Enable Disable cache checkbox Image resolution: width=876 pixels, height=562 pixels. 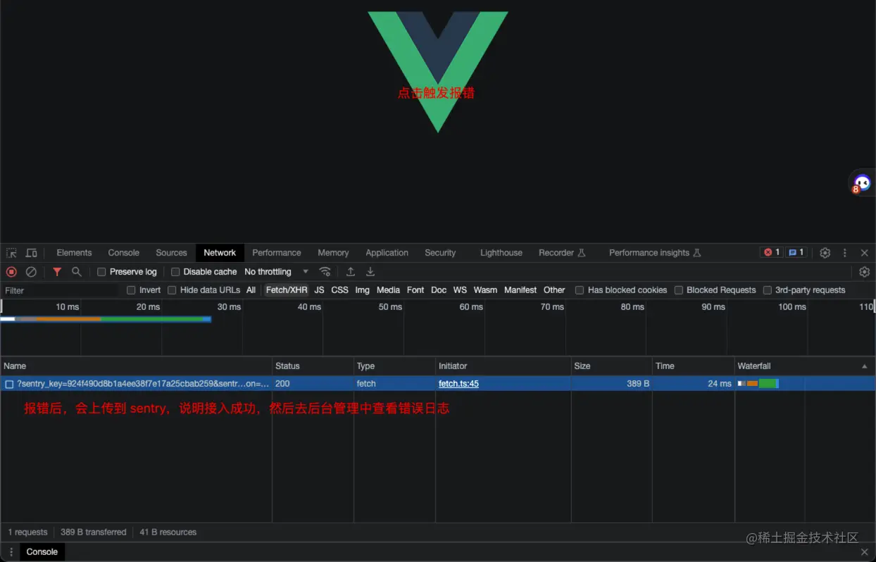click(175, 272)
